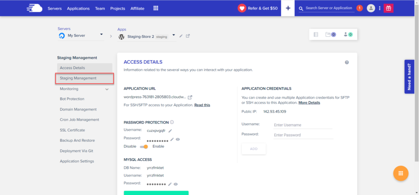Edit the Password Protection username

pyautogui.click(x=170, y=131)
